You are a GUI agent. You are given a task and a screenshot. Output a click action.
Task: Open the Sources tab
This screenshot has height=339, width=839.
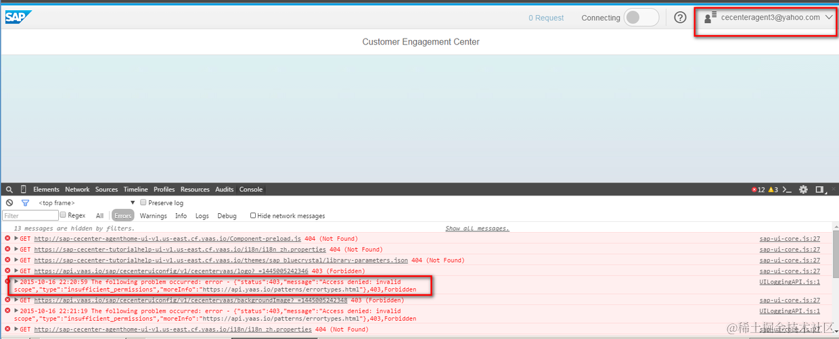pos(106,189)
